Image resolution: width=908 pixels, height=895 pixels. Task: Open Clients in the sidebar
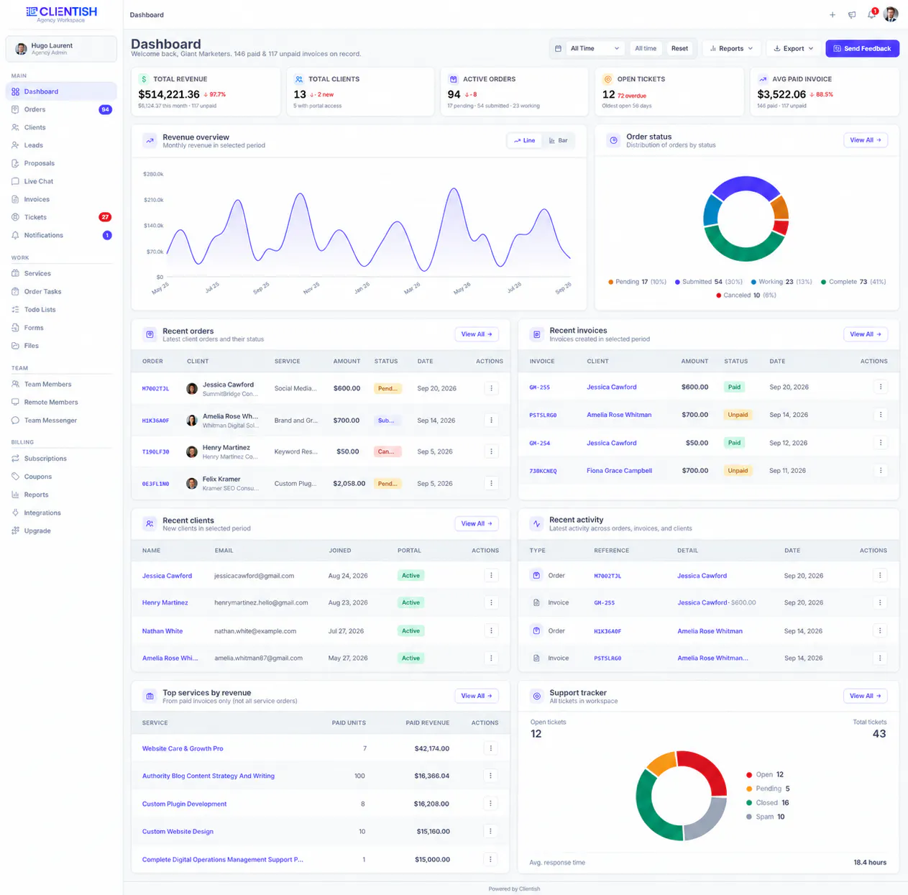61,127
